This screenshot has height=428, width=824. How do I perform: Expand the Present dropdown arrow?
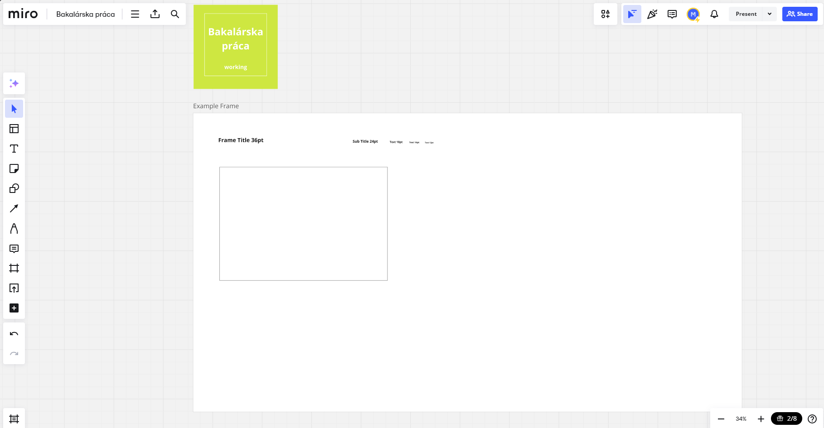[x=770, y=14]
